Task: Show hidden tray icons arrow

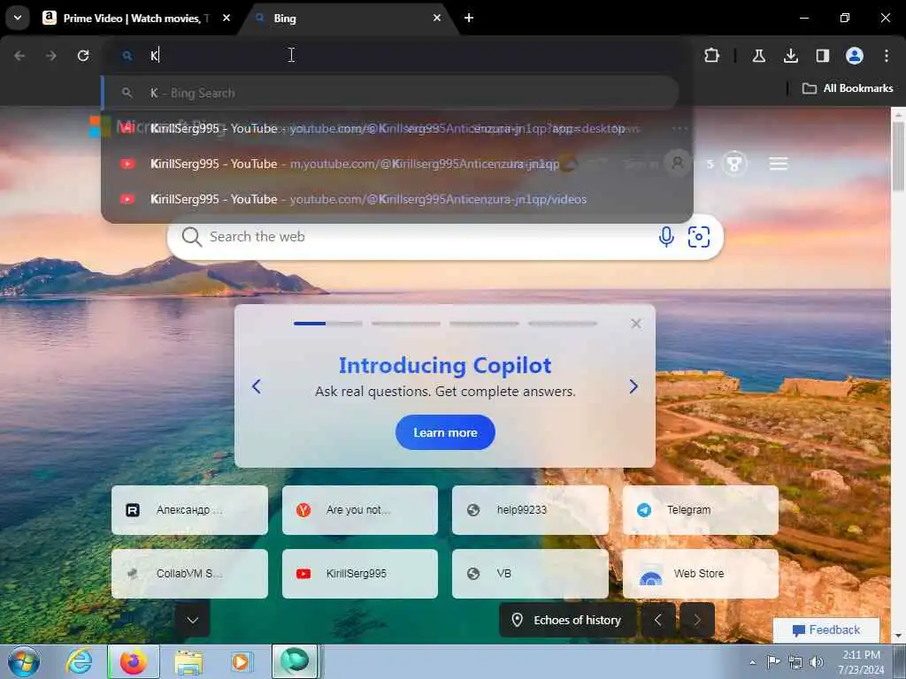Action: [752, 662]
